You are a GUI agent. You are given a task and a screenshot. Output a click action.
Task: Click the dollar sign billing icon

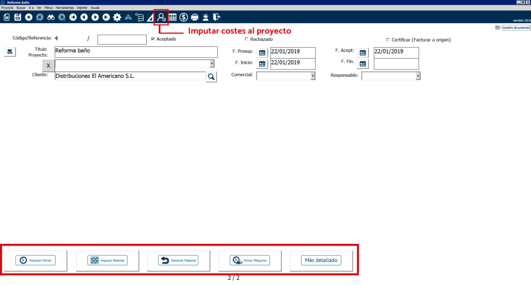(x=184, y=17)
